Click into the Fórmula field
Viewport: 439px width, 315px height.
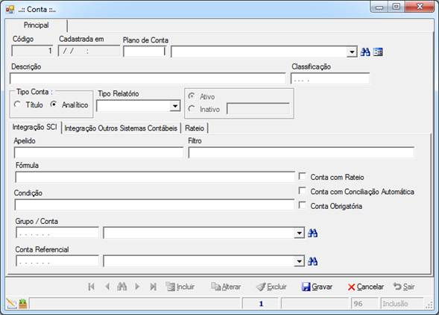(x=155, y=177)
